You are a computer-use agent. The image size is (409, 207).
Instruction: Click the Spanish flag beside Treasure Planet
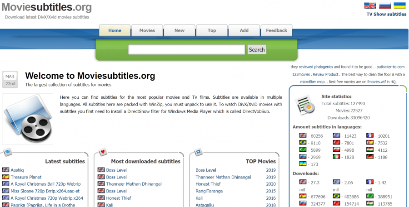5,177
